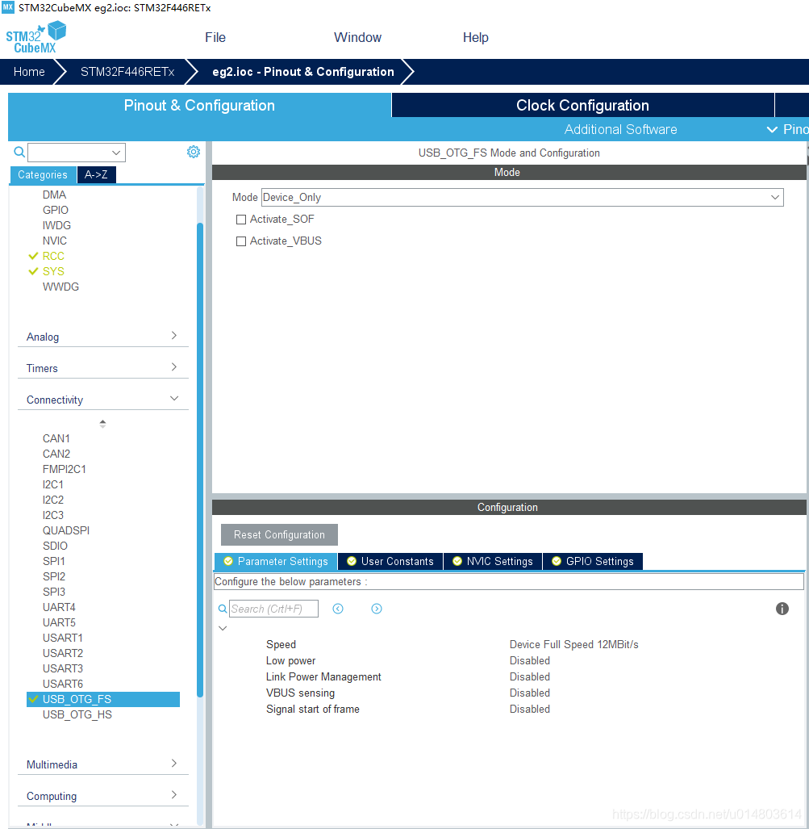Open the Window menu

(x=358, y=38)
